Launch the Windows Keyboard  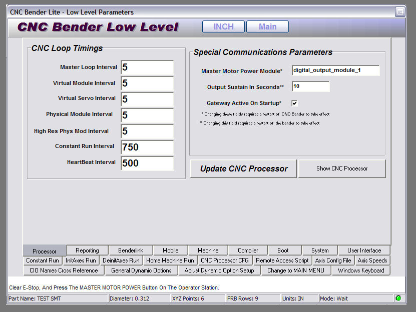coord(361,270)
